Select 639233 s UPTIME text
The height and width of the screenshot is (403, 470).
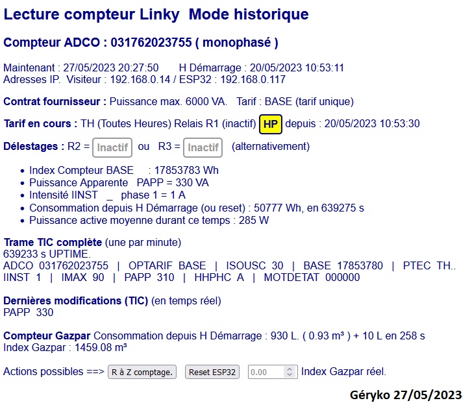pos(47,254)
